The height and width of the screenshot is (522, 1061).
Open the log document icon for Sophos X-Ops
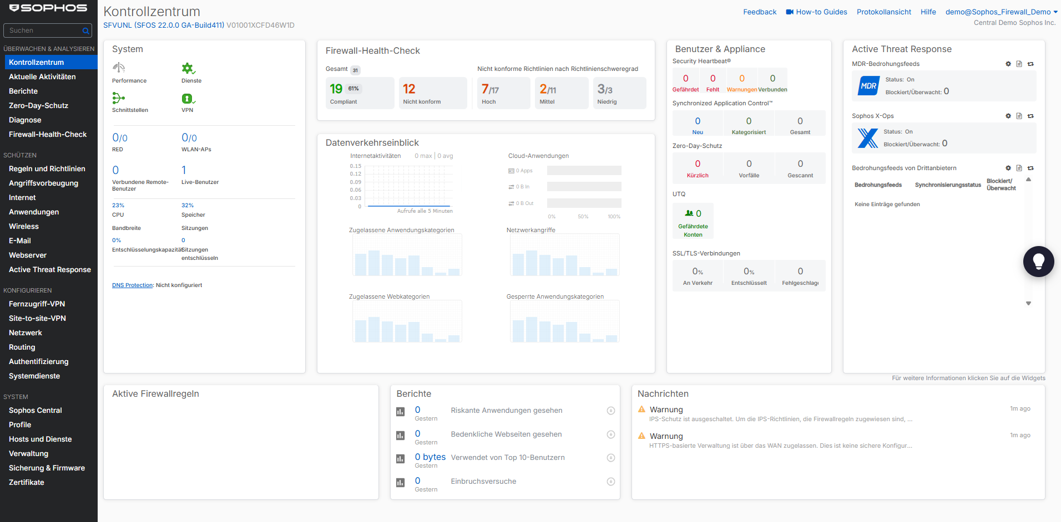click(x=1019, y=116)
